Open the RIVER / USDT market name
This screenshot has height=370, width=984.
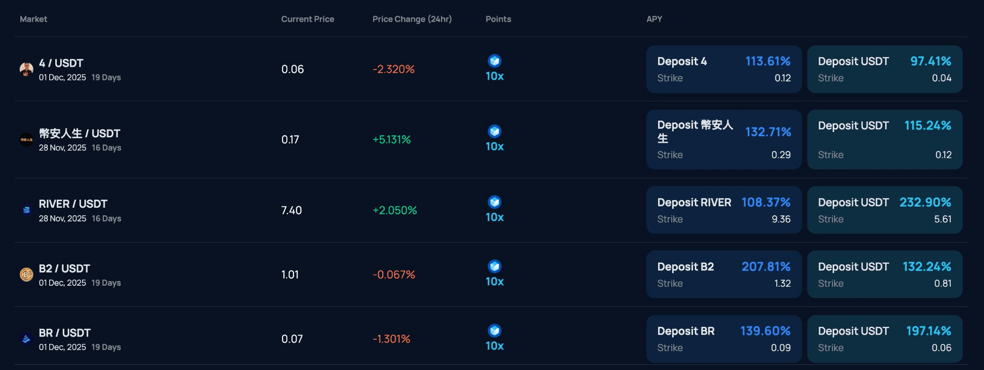click(73, 204)
